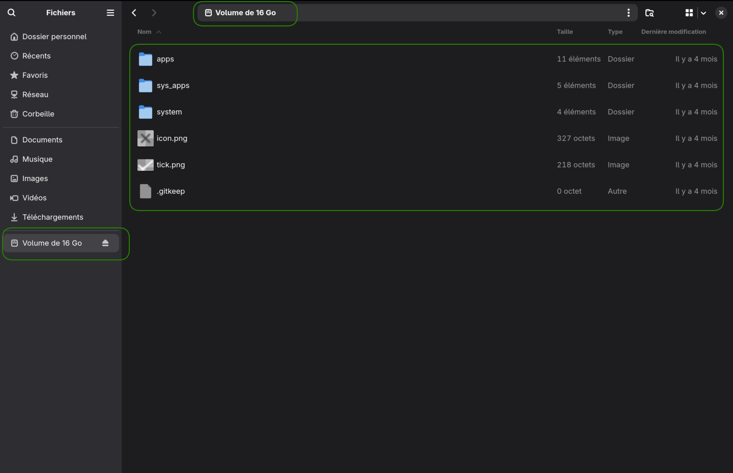This screenshot has width=733, height=473.
Task: Open the Réseau network location
Action: click(x=36, y=94)
